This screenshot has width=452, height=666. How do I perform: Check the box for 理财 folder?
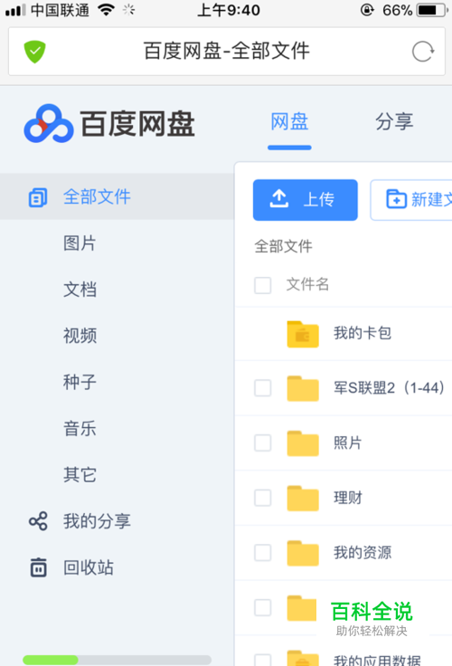pyautogui.click(x=263, y=498)
